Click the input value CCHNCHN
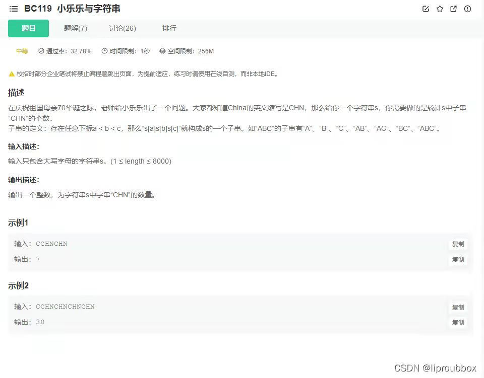This screenshot has width=484, height=378. 51,244
